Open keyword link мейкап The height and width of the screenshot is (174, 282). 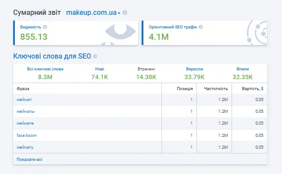pos(24,100)
